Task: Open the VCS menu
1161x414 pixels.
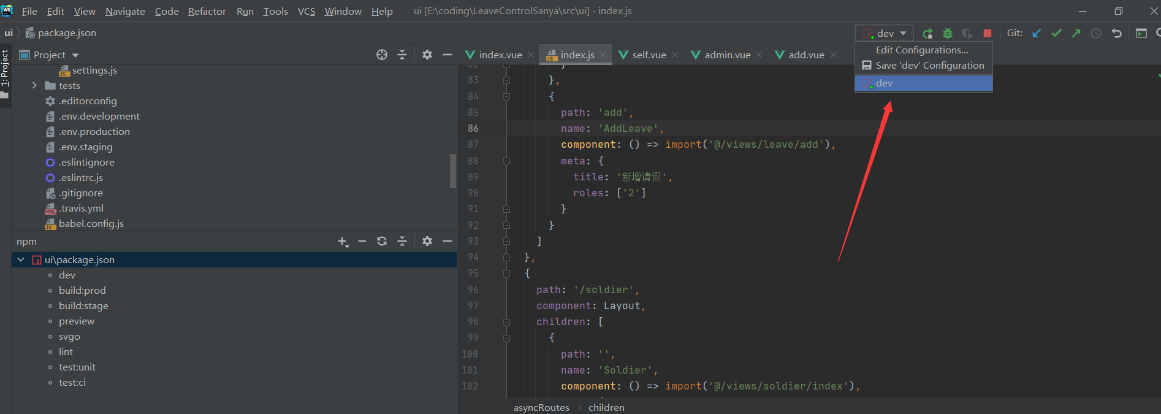Action: pyautogui.click(x=306, y=11)
